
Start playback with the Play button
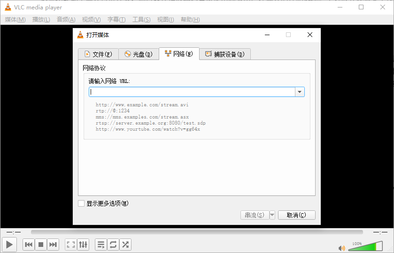[9, 245]
